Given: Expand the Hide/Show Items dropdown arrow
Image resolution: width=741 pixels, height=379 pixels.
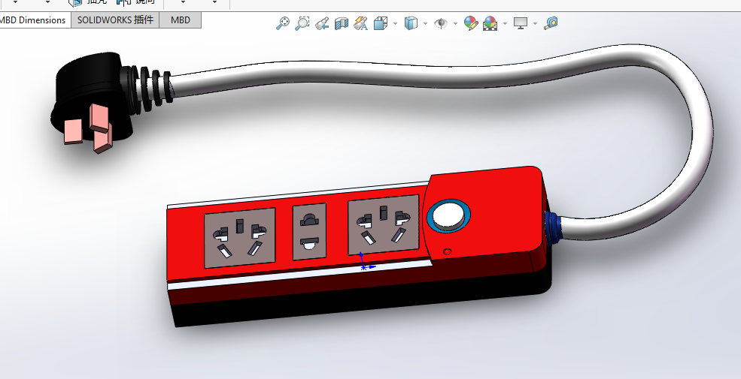Looking at the screenshot, I should pyautogui.click(x=455, y=23).
